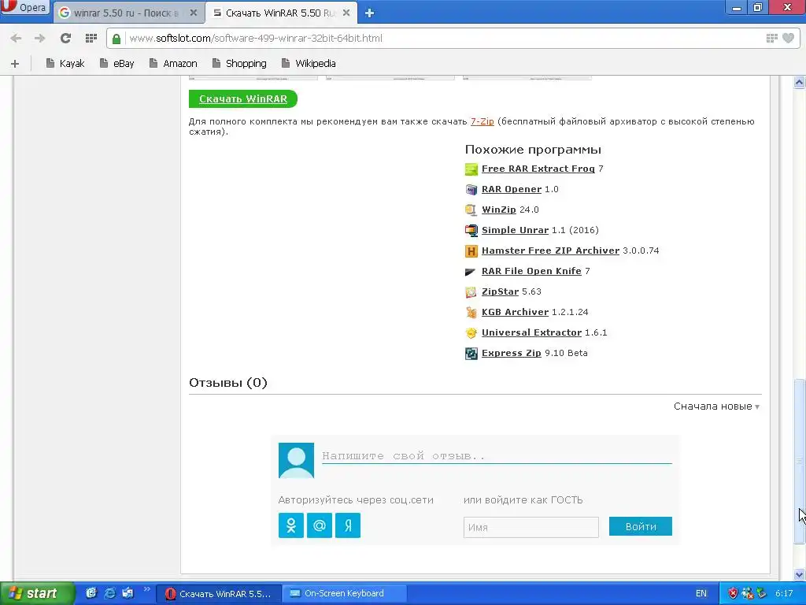Click the RAR Opener program icon
The width and height of the screenshot is (806, 605).
(471, 189)
